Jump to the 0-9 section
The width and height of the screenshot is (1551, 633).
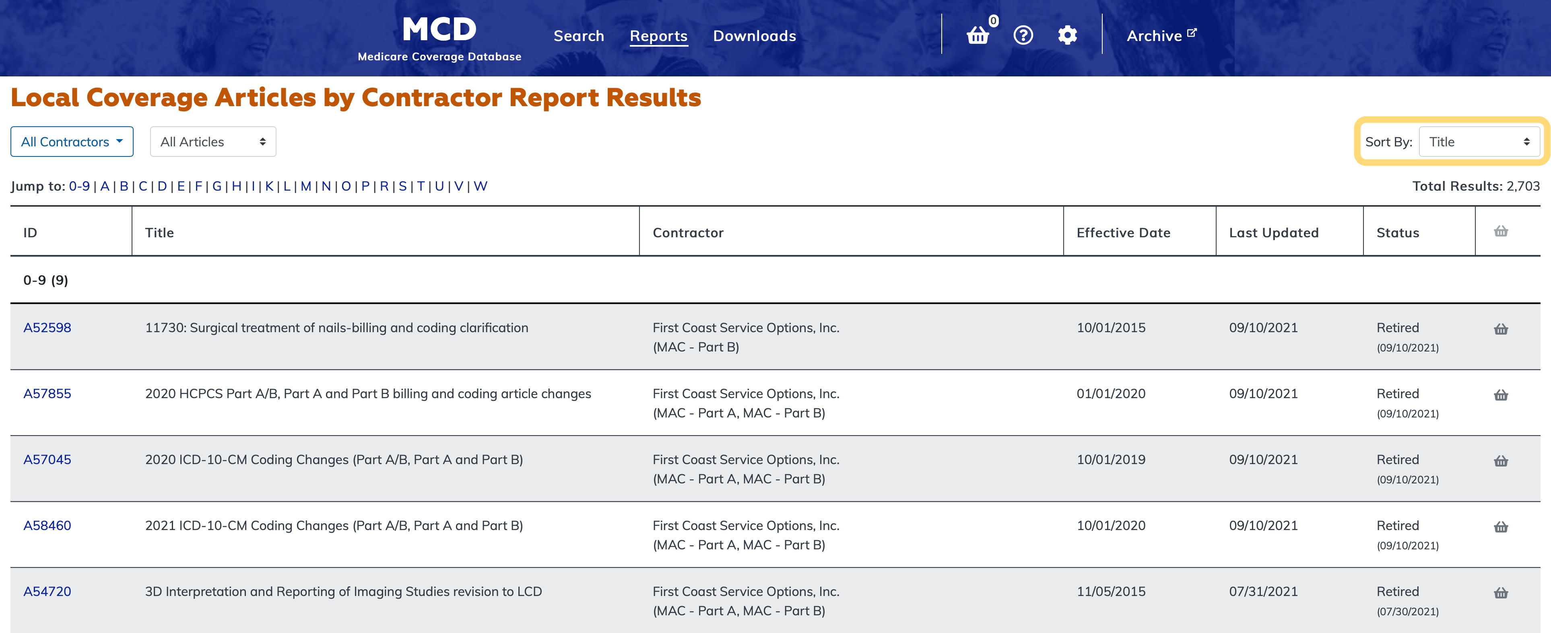tap(79, 187)
